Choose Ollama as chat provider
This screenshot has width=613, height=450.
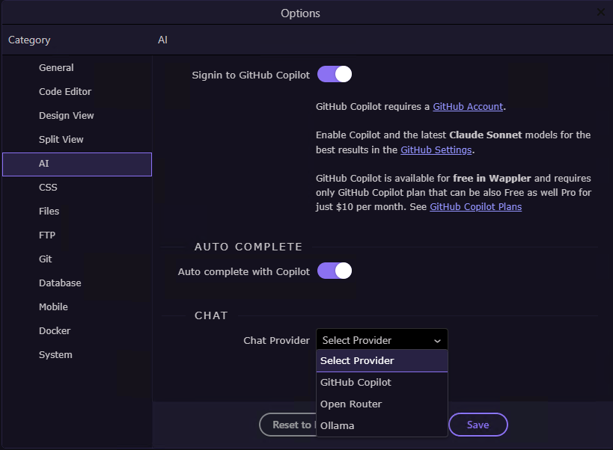click(x=382, y=426)
